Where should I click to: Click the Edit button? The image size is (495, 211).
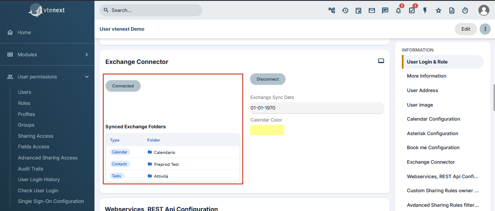click(466, 29)
